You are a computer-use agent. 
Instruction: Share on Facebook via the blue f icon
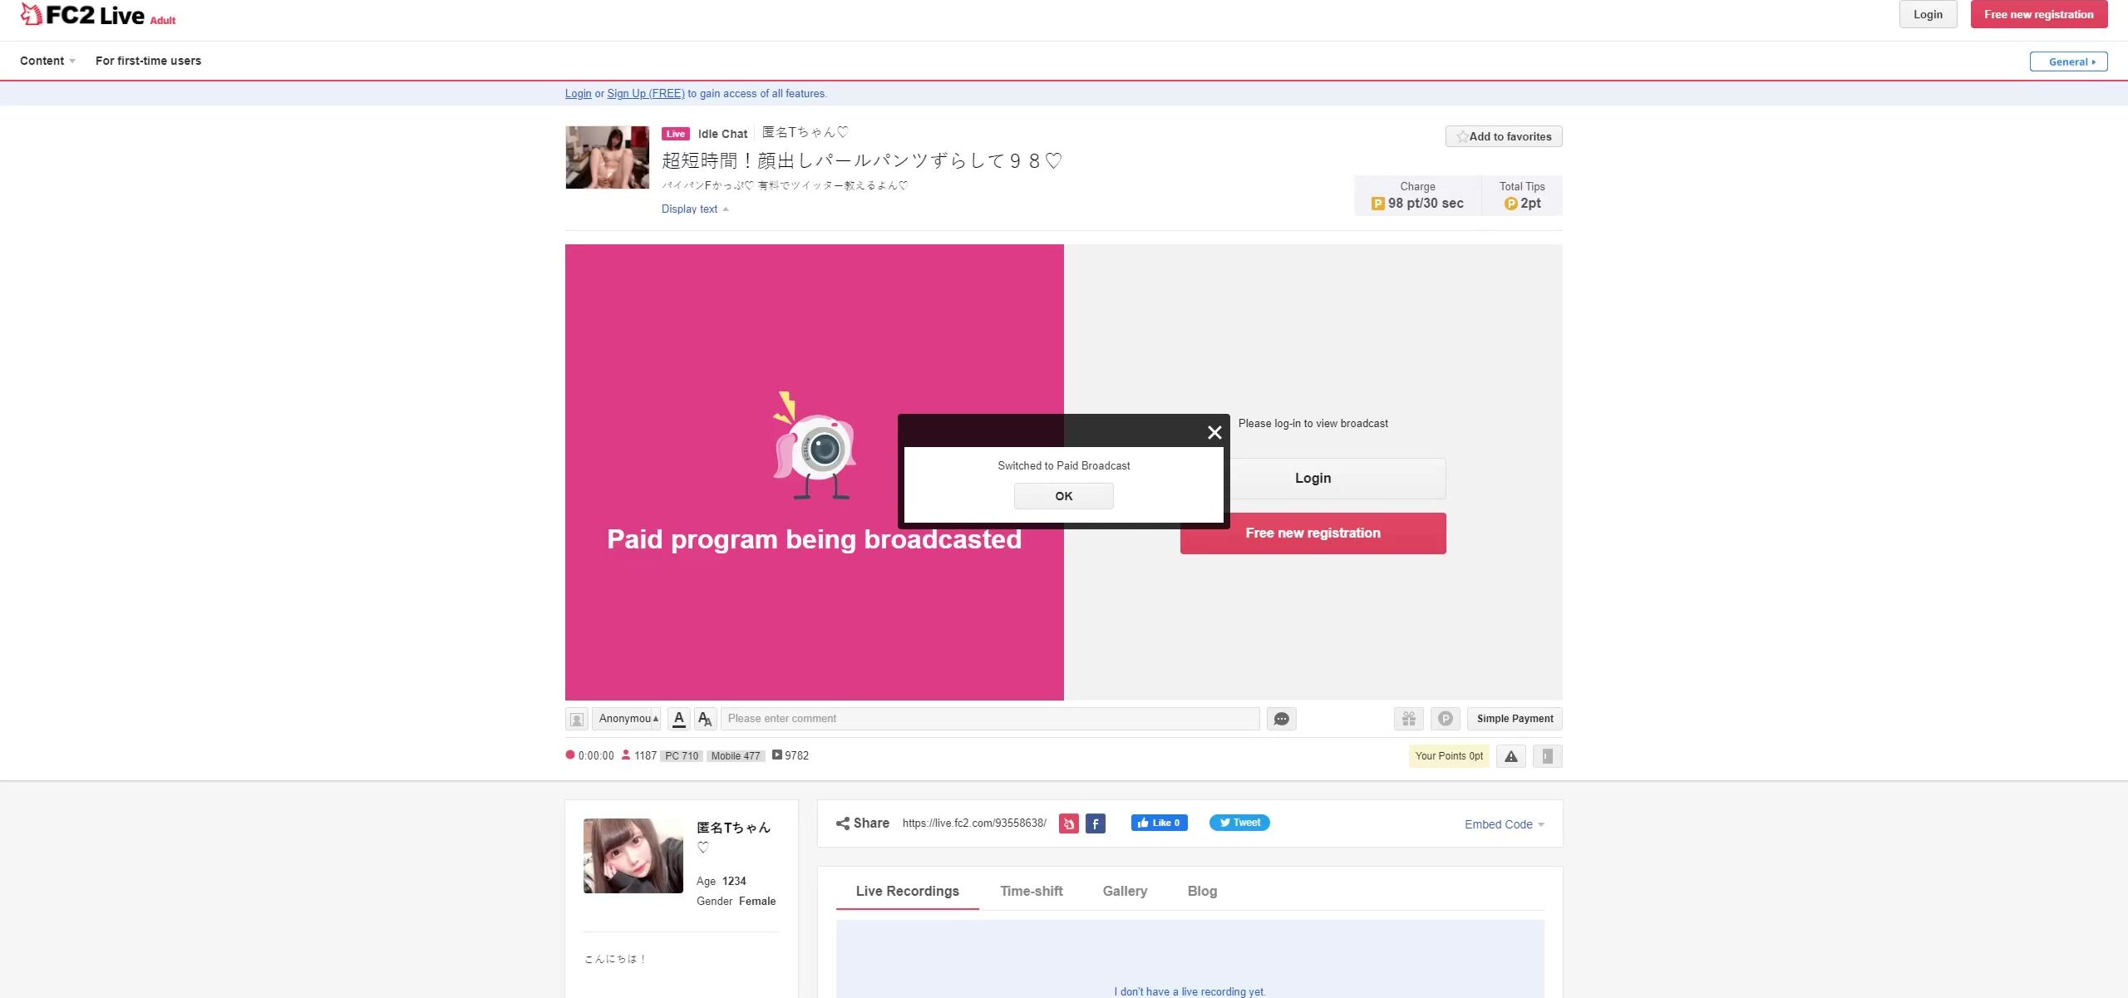point(1096,823)
